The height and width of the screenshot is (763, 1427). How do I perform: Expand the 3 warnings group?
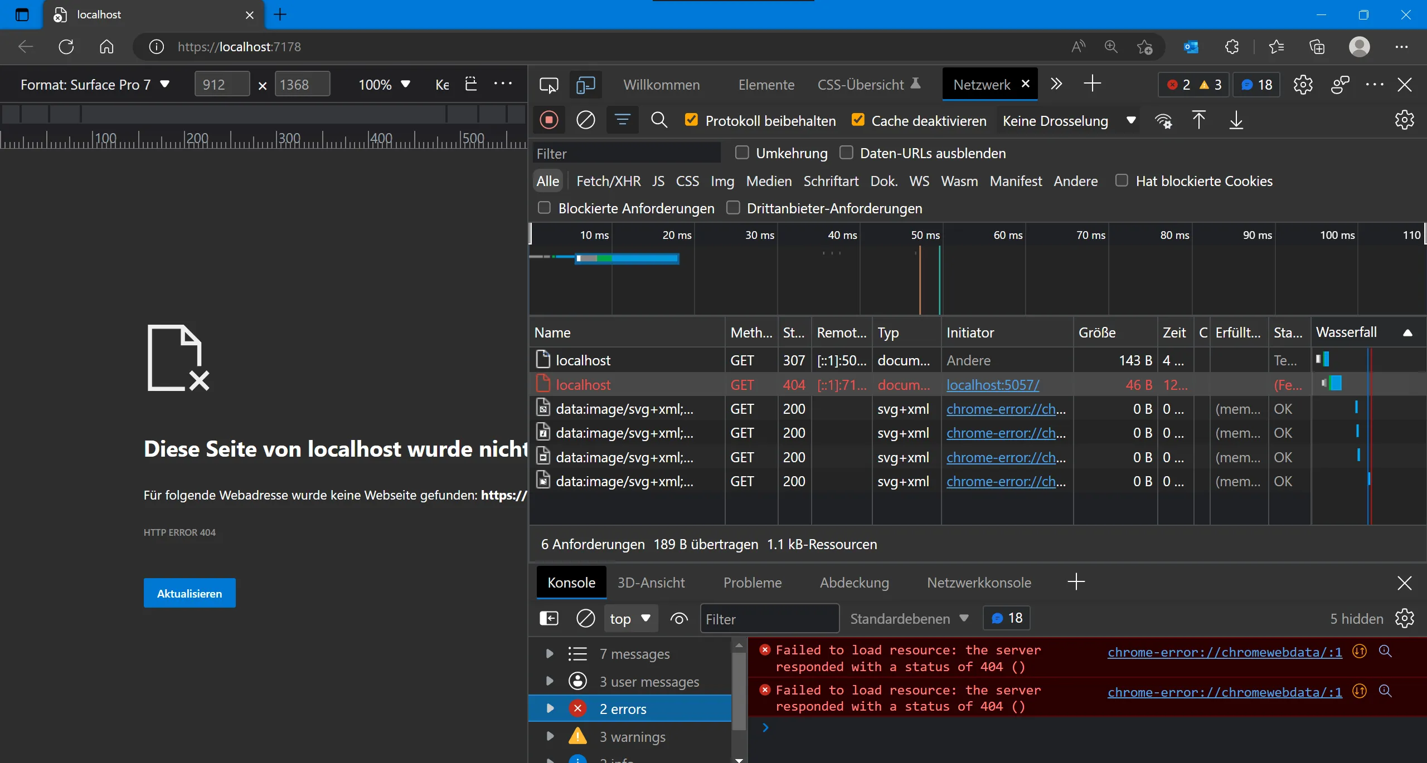550,736
